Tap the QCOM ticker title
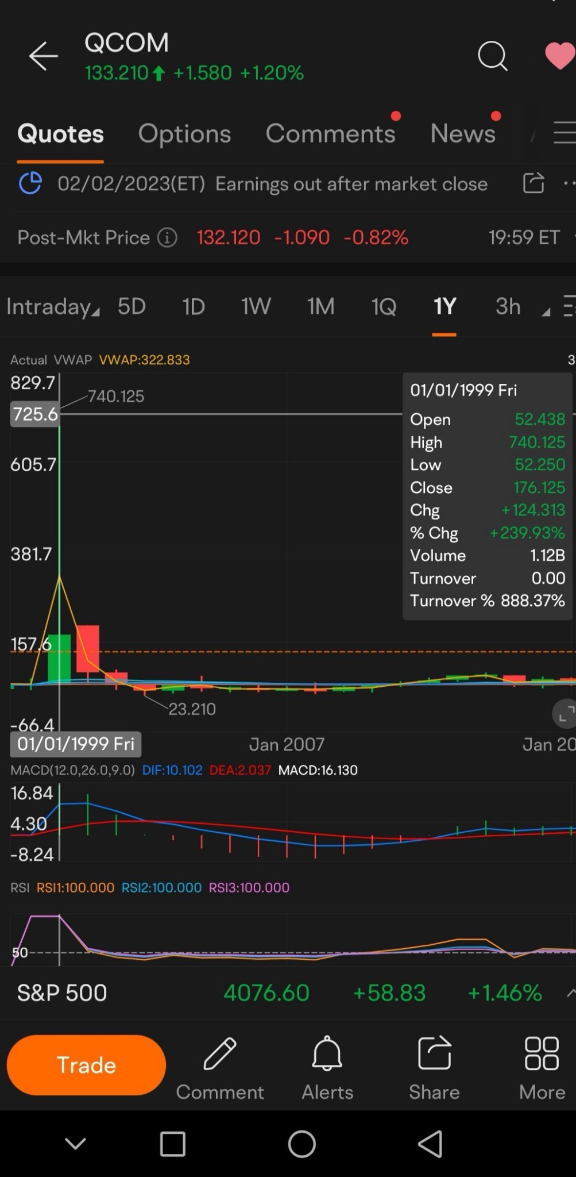Image resolution: width=576 pixels, height=1177 pixels. (x=126, y=42)
